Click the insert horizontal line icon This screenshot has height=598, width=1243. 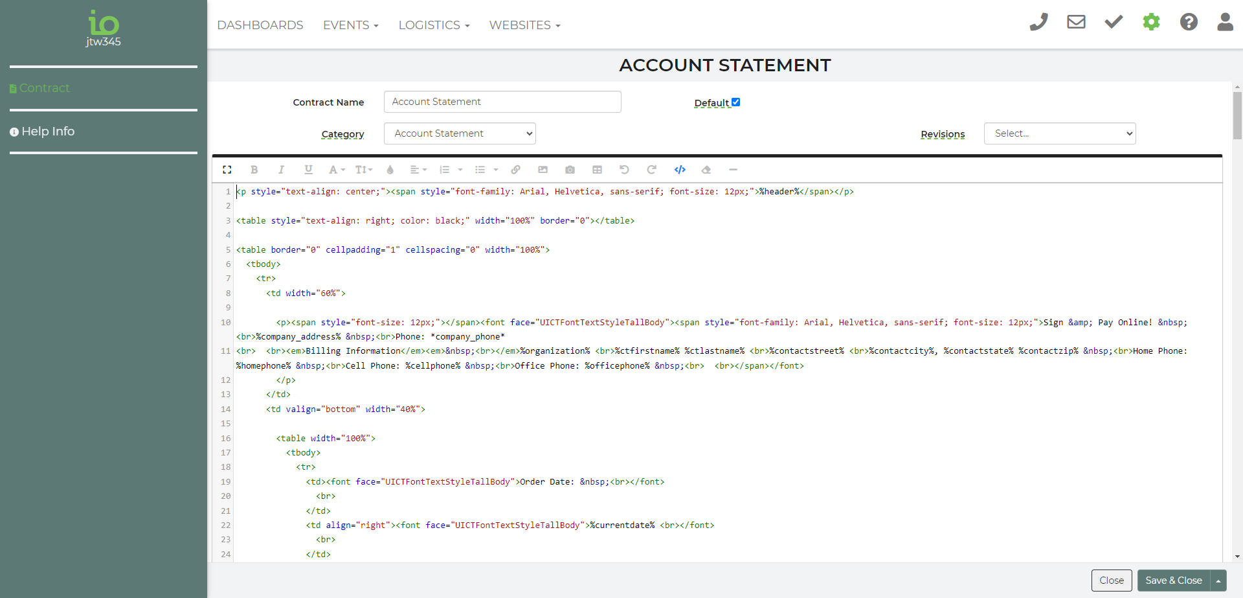click(x=733, y=170)
